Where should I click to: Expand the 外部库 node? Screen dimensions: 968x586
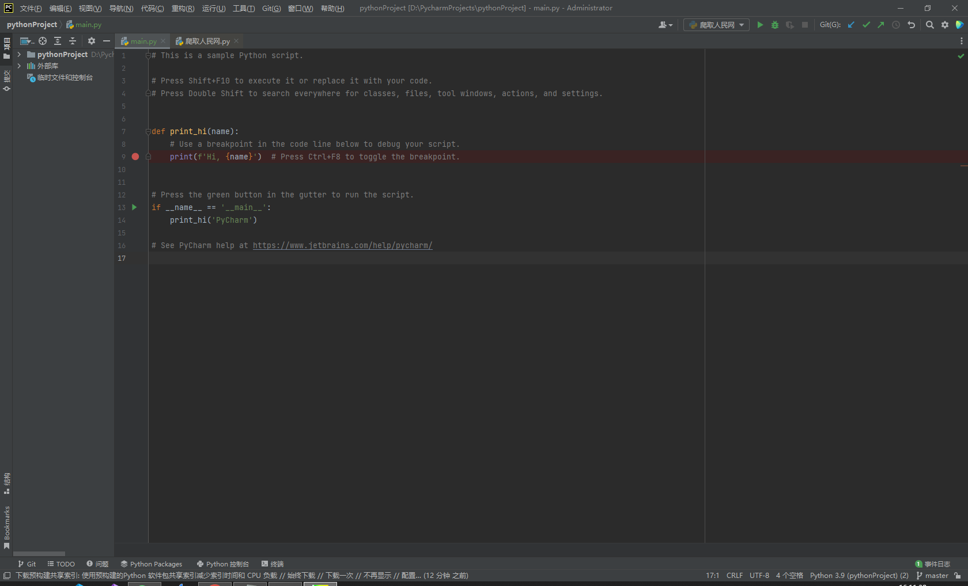[20, 66]
